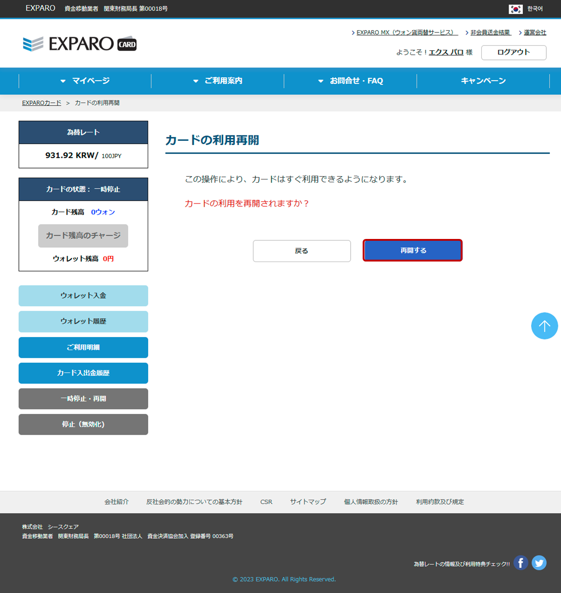
Task: Open カード入出金履歴 from sidebar
Action: coord(83,373)
